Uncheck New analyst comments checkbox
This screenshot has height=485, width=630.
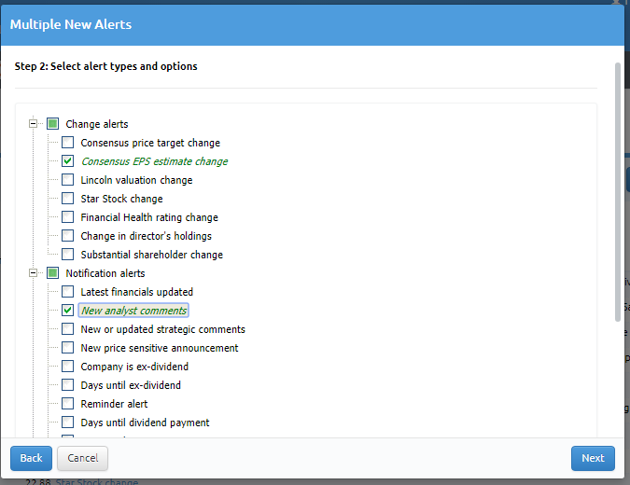[67, 310]
